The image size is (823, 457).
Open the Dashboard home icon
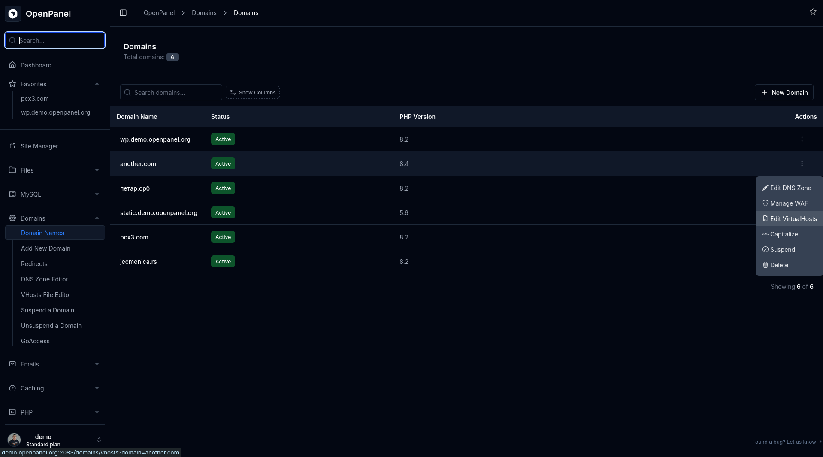12,65
